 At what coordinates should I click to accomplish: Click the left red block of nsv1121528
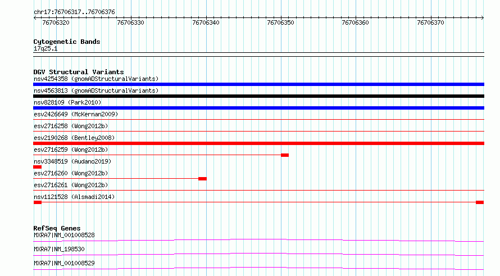[38, 202]
